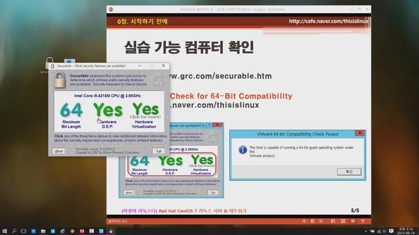Click the slide title '실습 가능 컴퓨터 확인'
419x235 pixels.
[189, 48]
